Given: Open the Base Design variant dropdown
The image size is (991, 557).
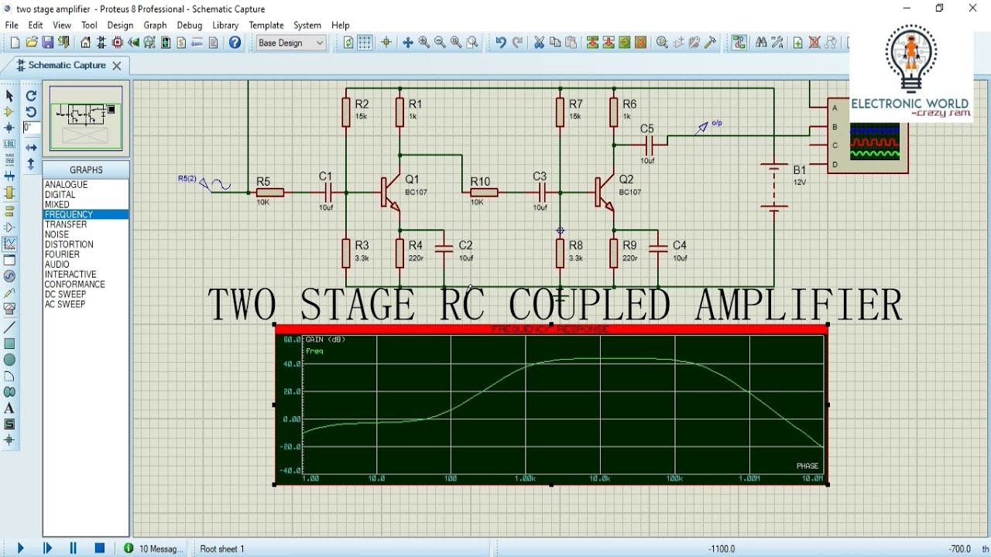Looking at the screenshot, I should coord(291,43).
